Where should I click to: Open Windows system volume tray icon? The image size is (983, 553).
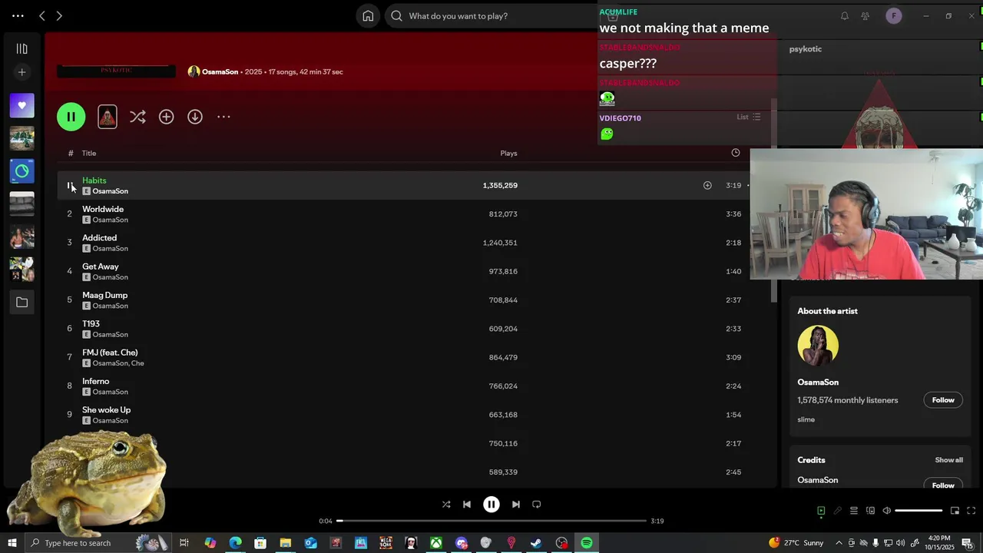coord(900,543)
